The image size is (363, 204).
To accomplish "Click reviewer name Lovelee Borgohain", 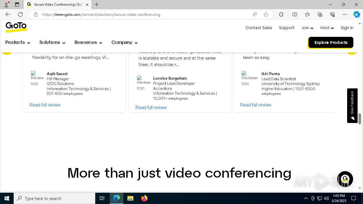I will 170,78.
